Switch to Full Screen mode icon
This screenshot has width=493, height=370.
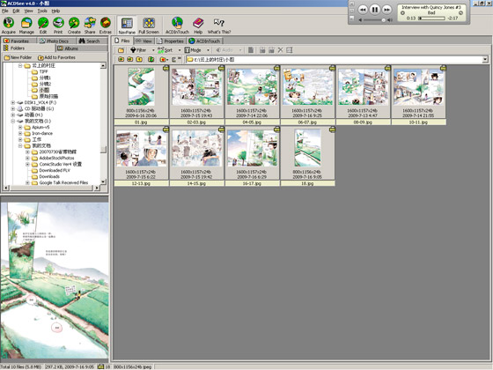click(x=149, y=26)
